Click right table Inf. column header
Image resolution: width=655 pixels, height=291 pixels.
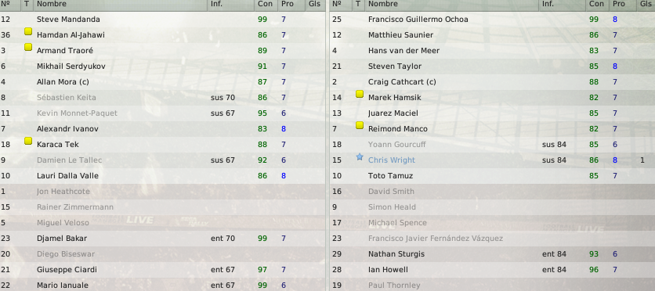[x=548, y=4]
